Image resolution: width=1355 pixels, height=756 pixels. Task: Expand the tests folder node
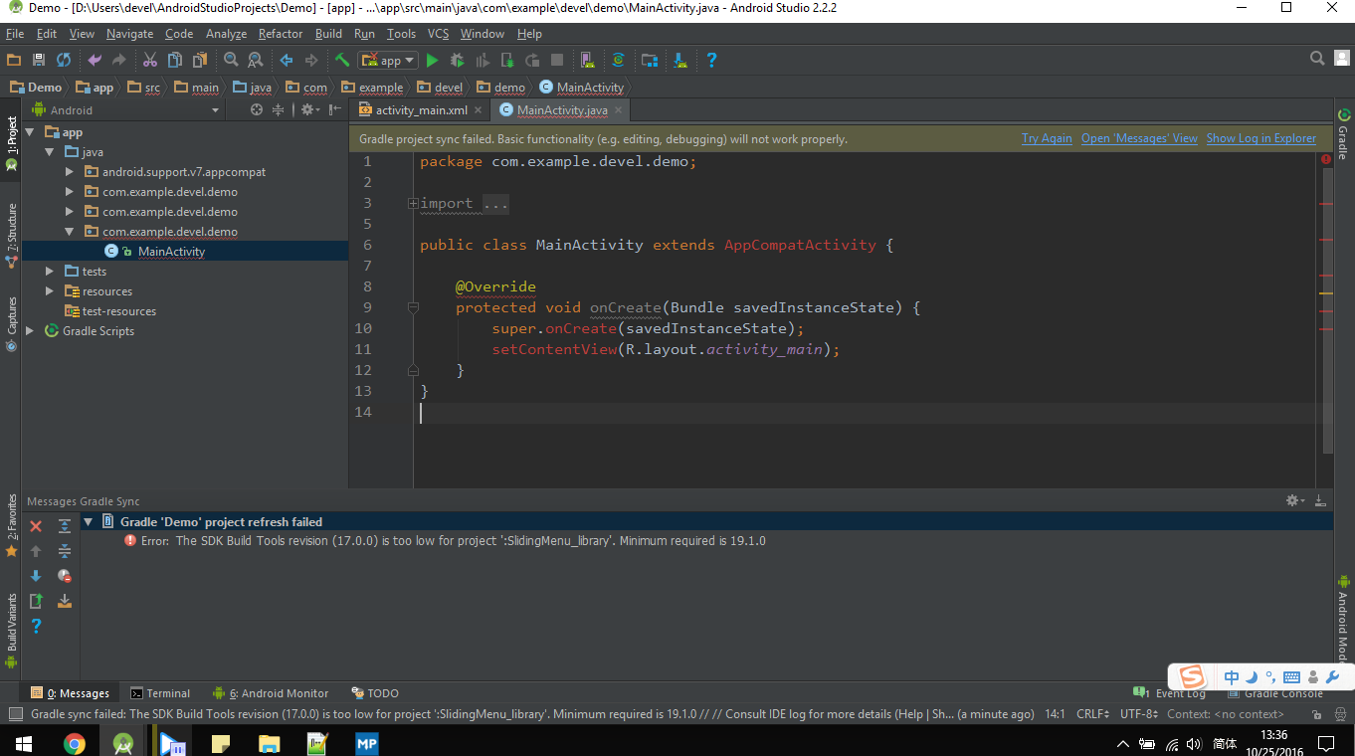click(49, 272)
